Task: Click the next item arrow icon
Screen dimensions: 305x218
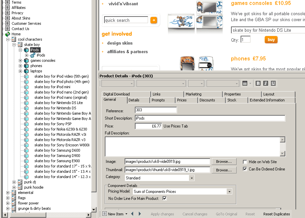Action: (x=140, y=214)
